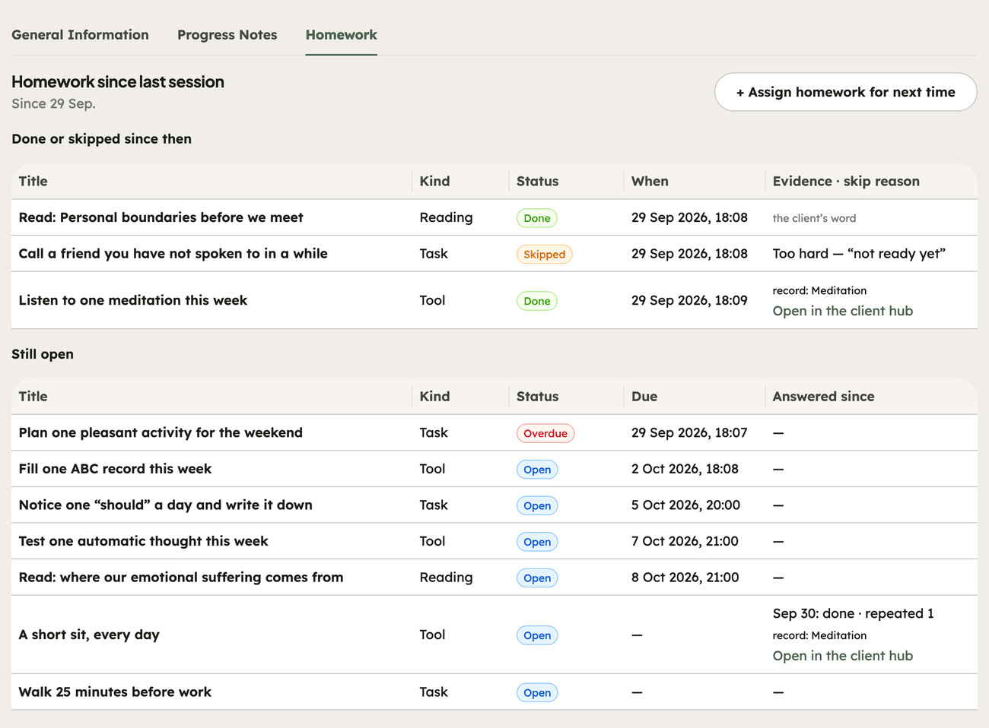The height and width of the screenshot is (728, 989).
Task: Click Open badge for Walk 25 minutes before work
Action: click(x=537, y=693)
